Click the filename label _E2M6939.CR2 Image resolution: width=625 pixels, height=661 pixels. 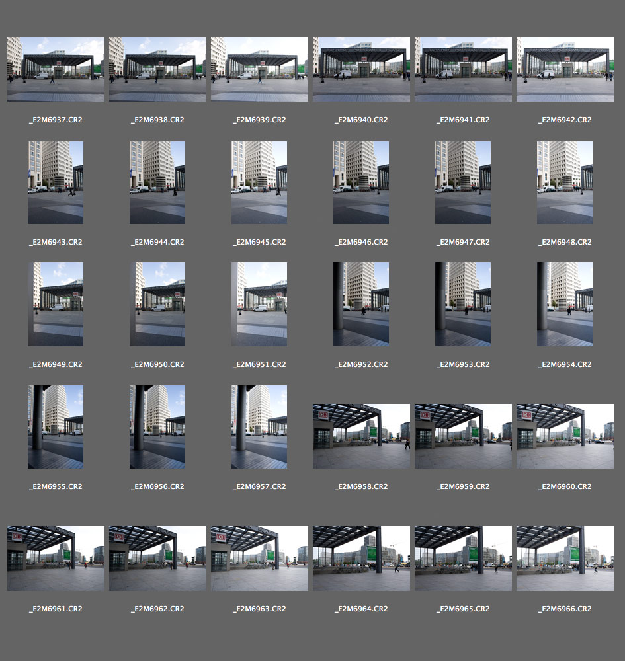click(259, 120)
